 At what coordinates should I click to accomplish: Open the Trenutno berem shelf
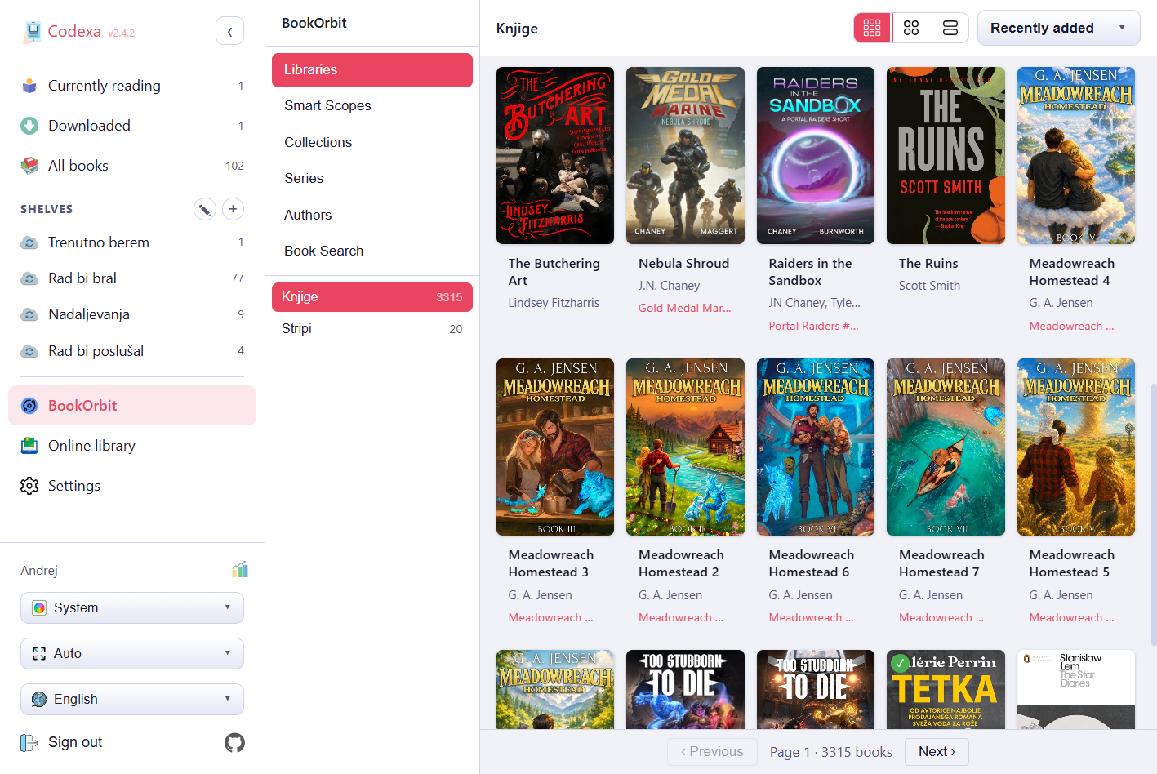(132, 242)
